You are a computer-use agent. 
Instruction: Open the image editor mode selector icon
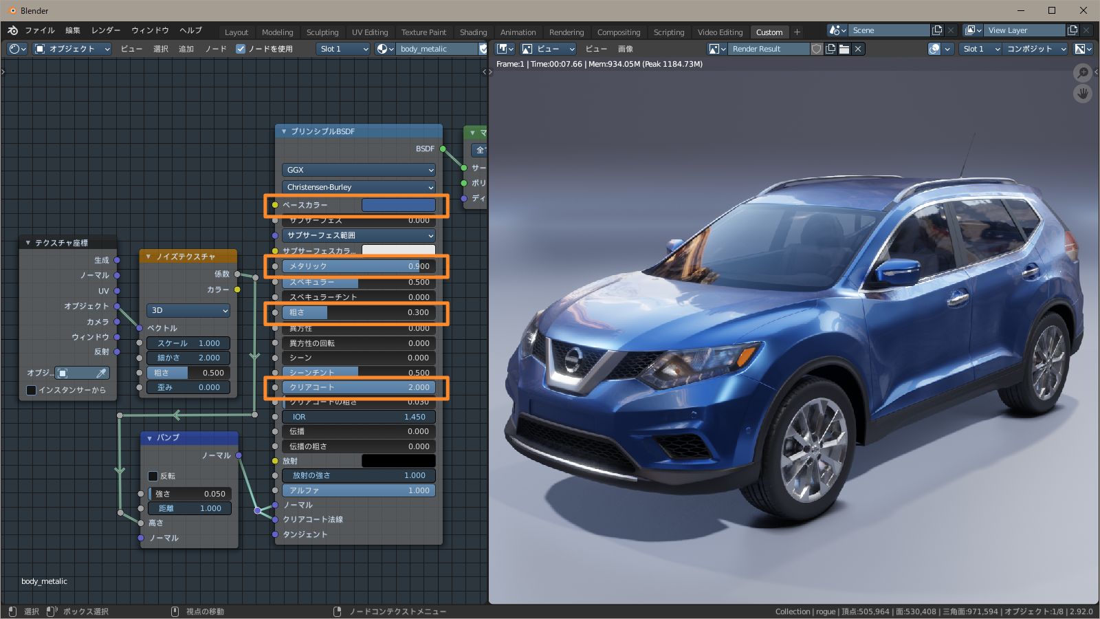527,49
